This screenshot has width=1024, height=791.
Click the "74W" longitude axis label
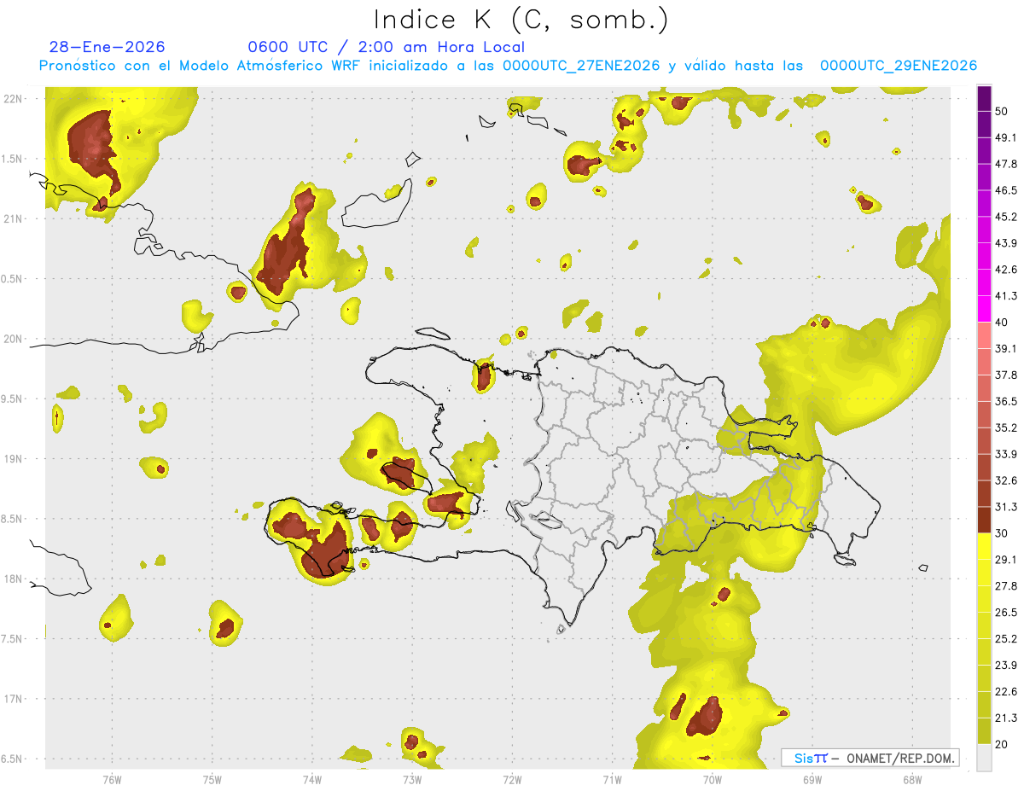click(x=311, y=779)
